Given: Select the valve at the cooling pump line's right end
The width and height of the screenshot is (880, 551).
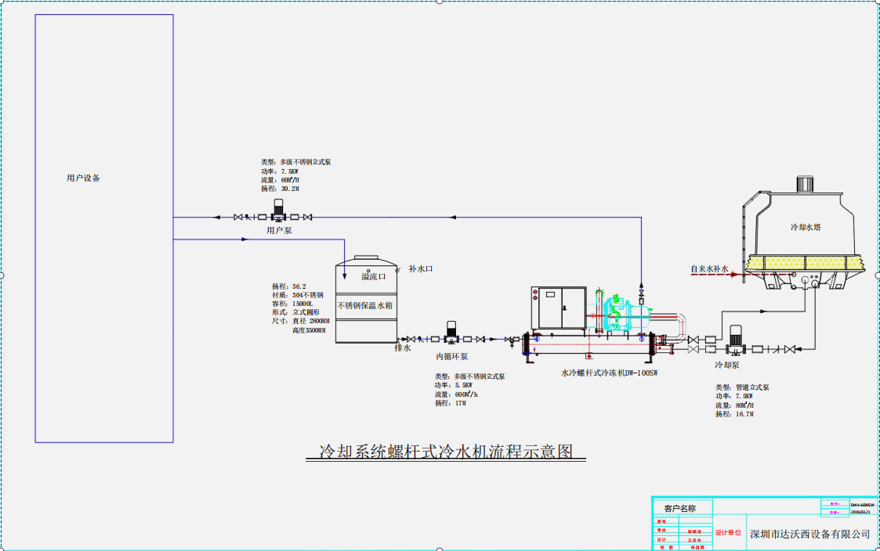Looking at the screenshot, I should pos(790,349).
